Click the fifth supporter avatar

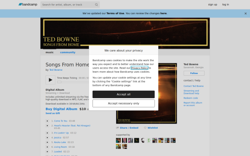142,141
